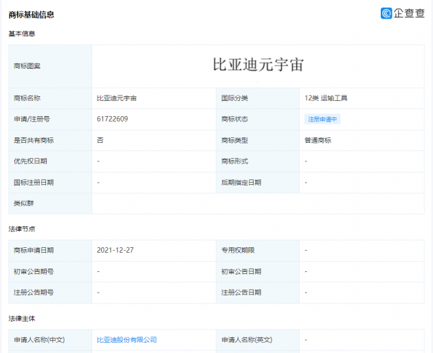This screenshot has height=353, width=433.
Task: Click the 注册公告期号 label cell
Action: point(50,293)
